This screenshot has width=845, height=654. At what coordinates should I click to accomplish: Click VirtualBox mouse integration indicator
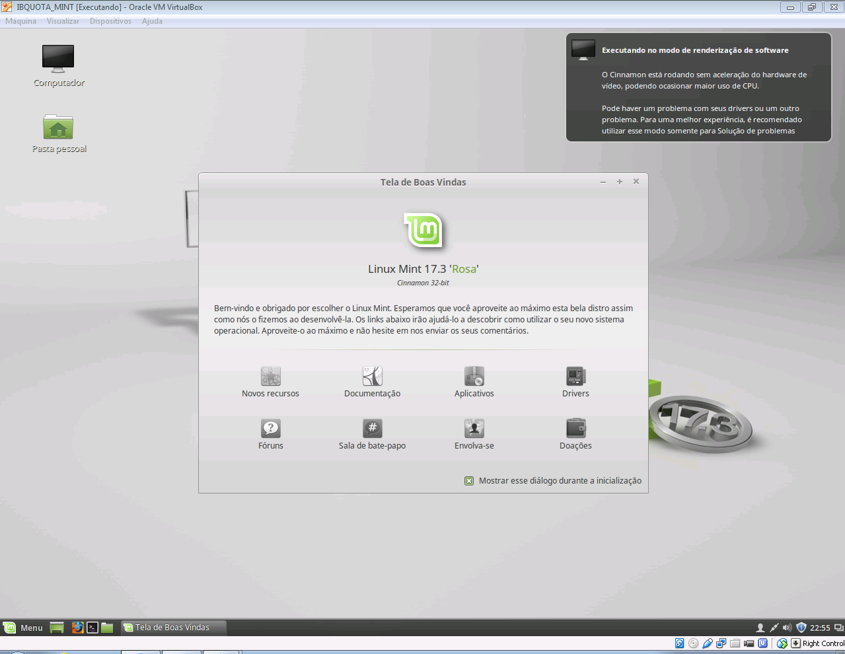tap(782, 643)
